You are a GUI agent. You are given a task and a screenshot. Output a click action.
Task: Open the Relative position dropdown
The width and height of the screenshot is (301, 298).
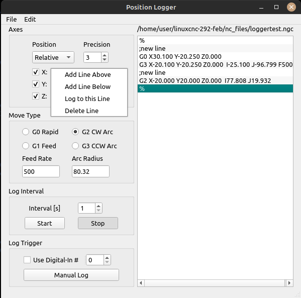[53, 57]
